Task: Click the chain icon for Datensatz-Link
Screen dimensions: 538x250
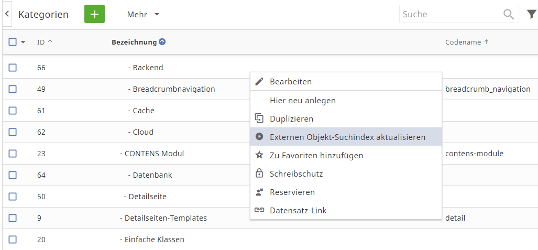Action: (259, 210)
